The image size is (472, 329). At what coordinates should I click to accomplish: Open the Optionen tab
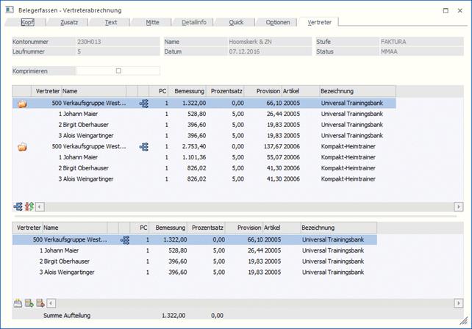pos(276,23)
